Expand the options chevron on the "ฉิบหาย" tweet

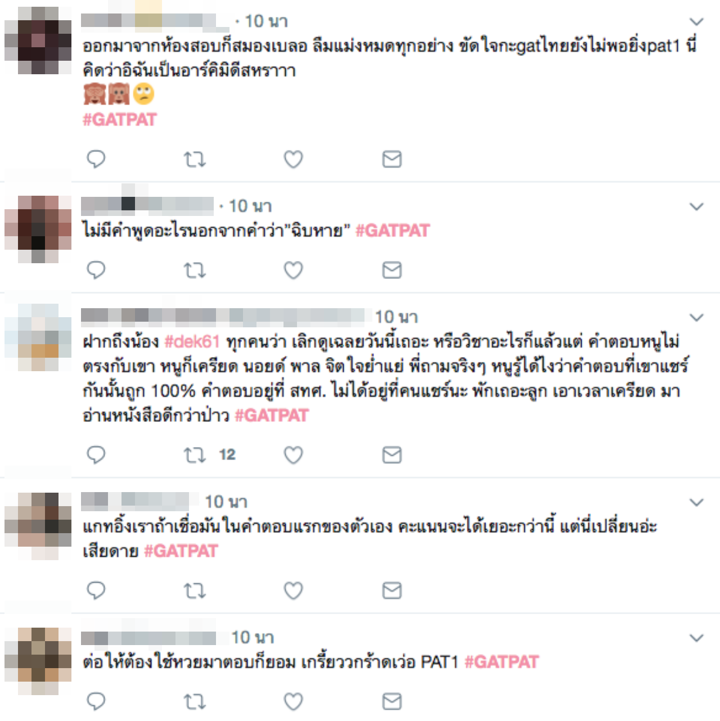click(696, 207)
